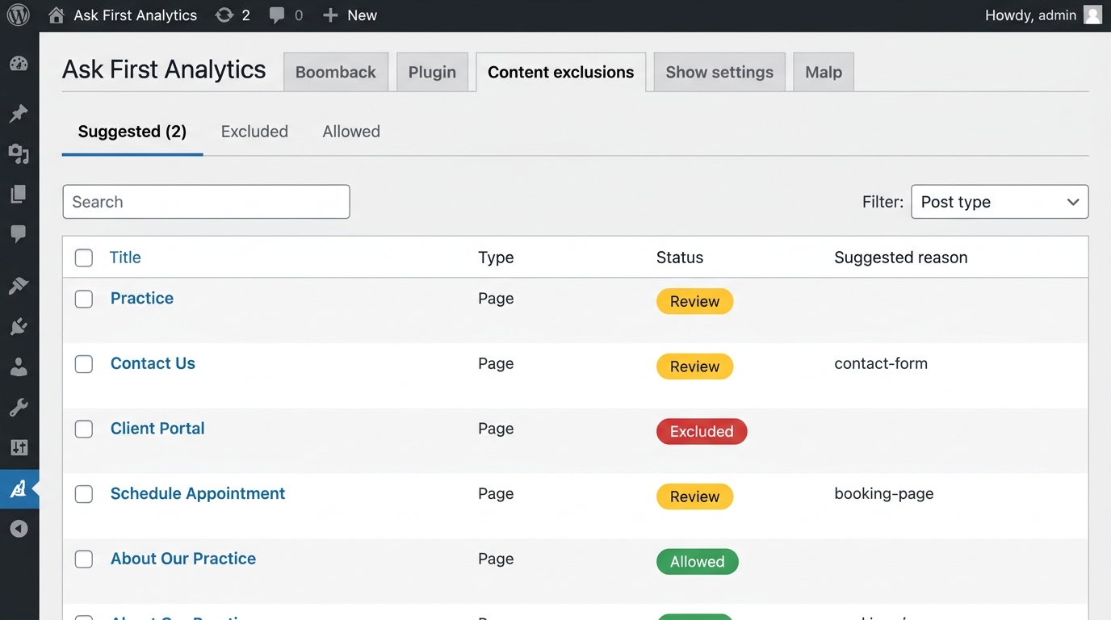Click the Allowed badge for About Our Practice
Viewport: 1111px width, 620px height.
point(698,562)
